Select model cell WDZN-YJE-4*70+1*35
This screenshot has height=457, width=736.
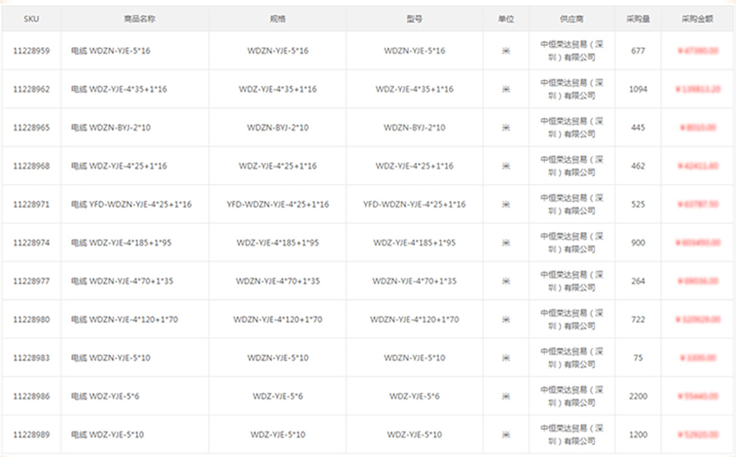(x=415, y=281)
